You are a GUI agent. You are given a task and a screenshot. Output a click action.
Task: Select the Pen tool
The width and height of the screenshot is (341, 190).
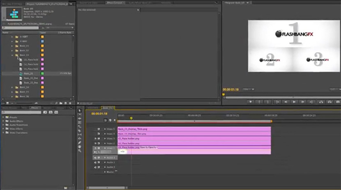tap(80, 143)
